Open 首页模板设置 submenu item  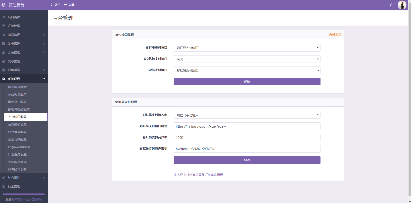click(x=17, y=125)
